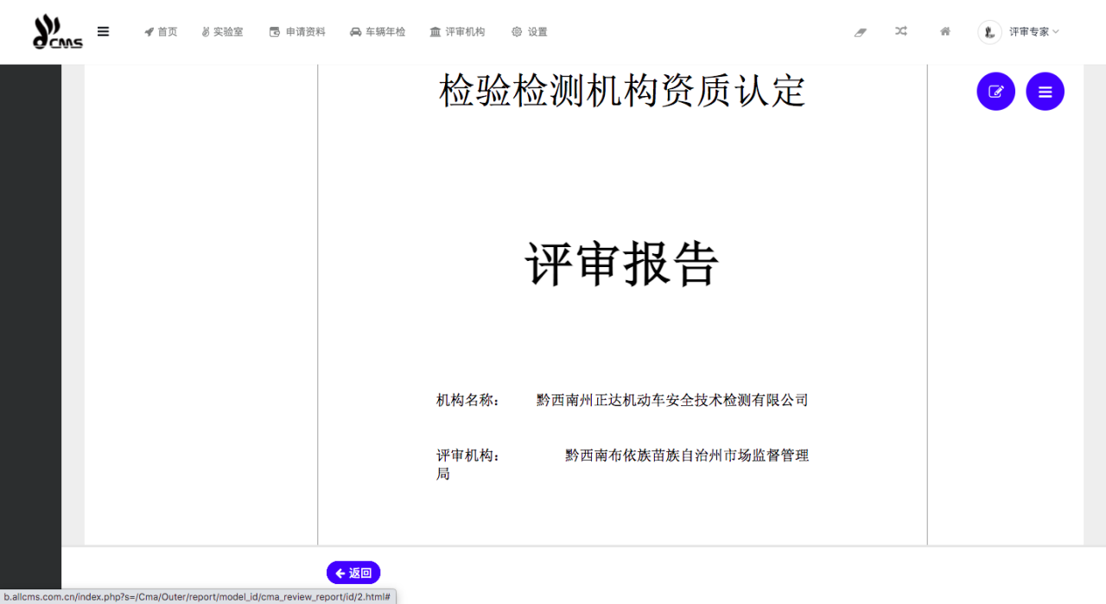This screenshot has height=604, width=1106.
Task: Open 设置 settings menu
Action: tap(529, 32)
